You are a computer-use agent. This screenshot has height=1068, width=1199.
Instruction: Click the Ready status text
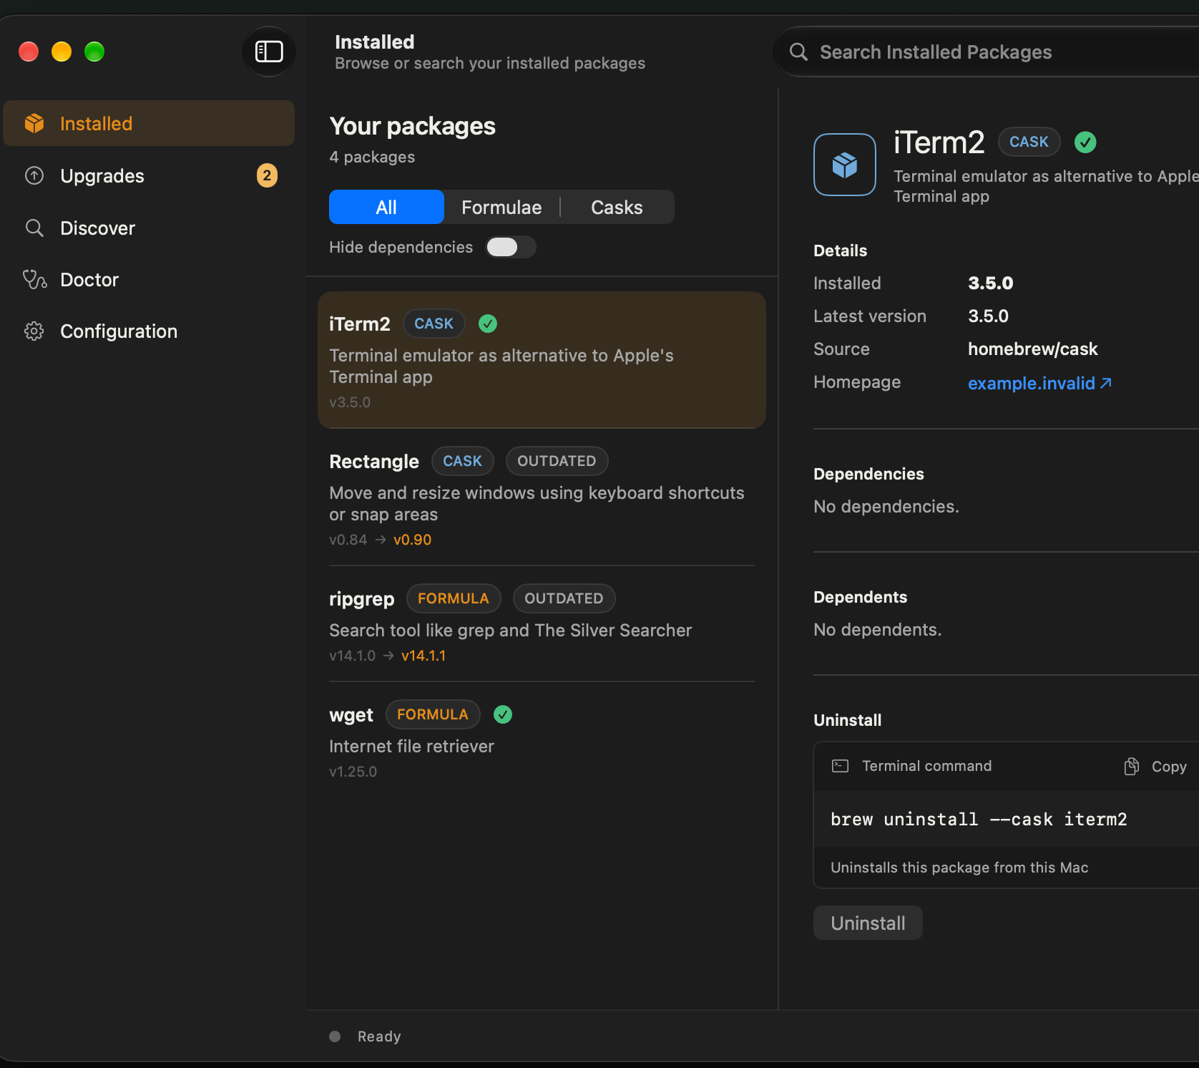379,1037
